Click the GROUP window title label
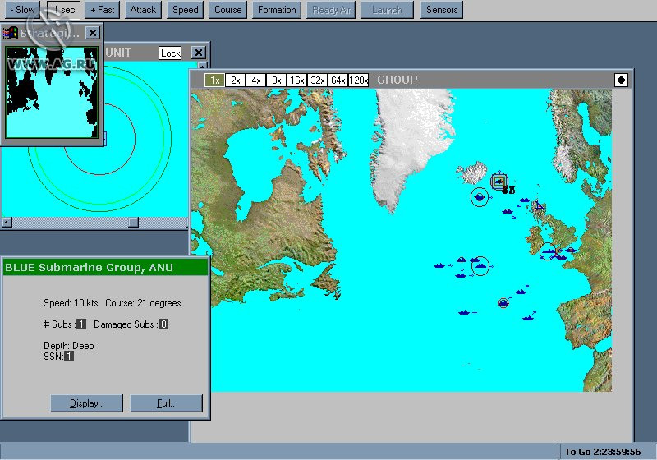 point(397,80)
